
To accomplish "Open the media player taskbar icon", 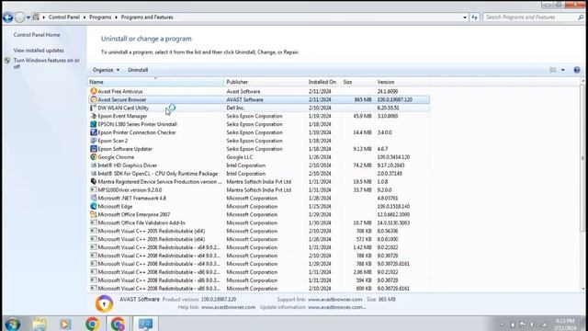I will [x=65, y=324].
